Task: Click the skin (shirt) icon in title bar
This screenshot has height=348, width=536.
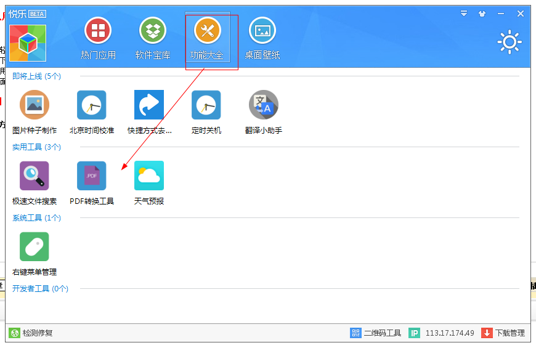Action: (x=482, y=14)
